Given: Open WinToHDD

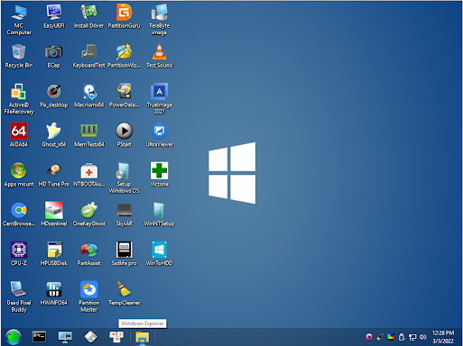Looking at the screenshot, I should click(159, 254).
